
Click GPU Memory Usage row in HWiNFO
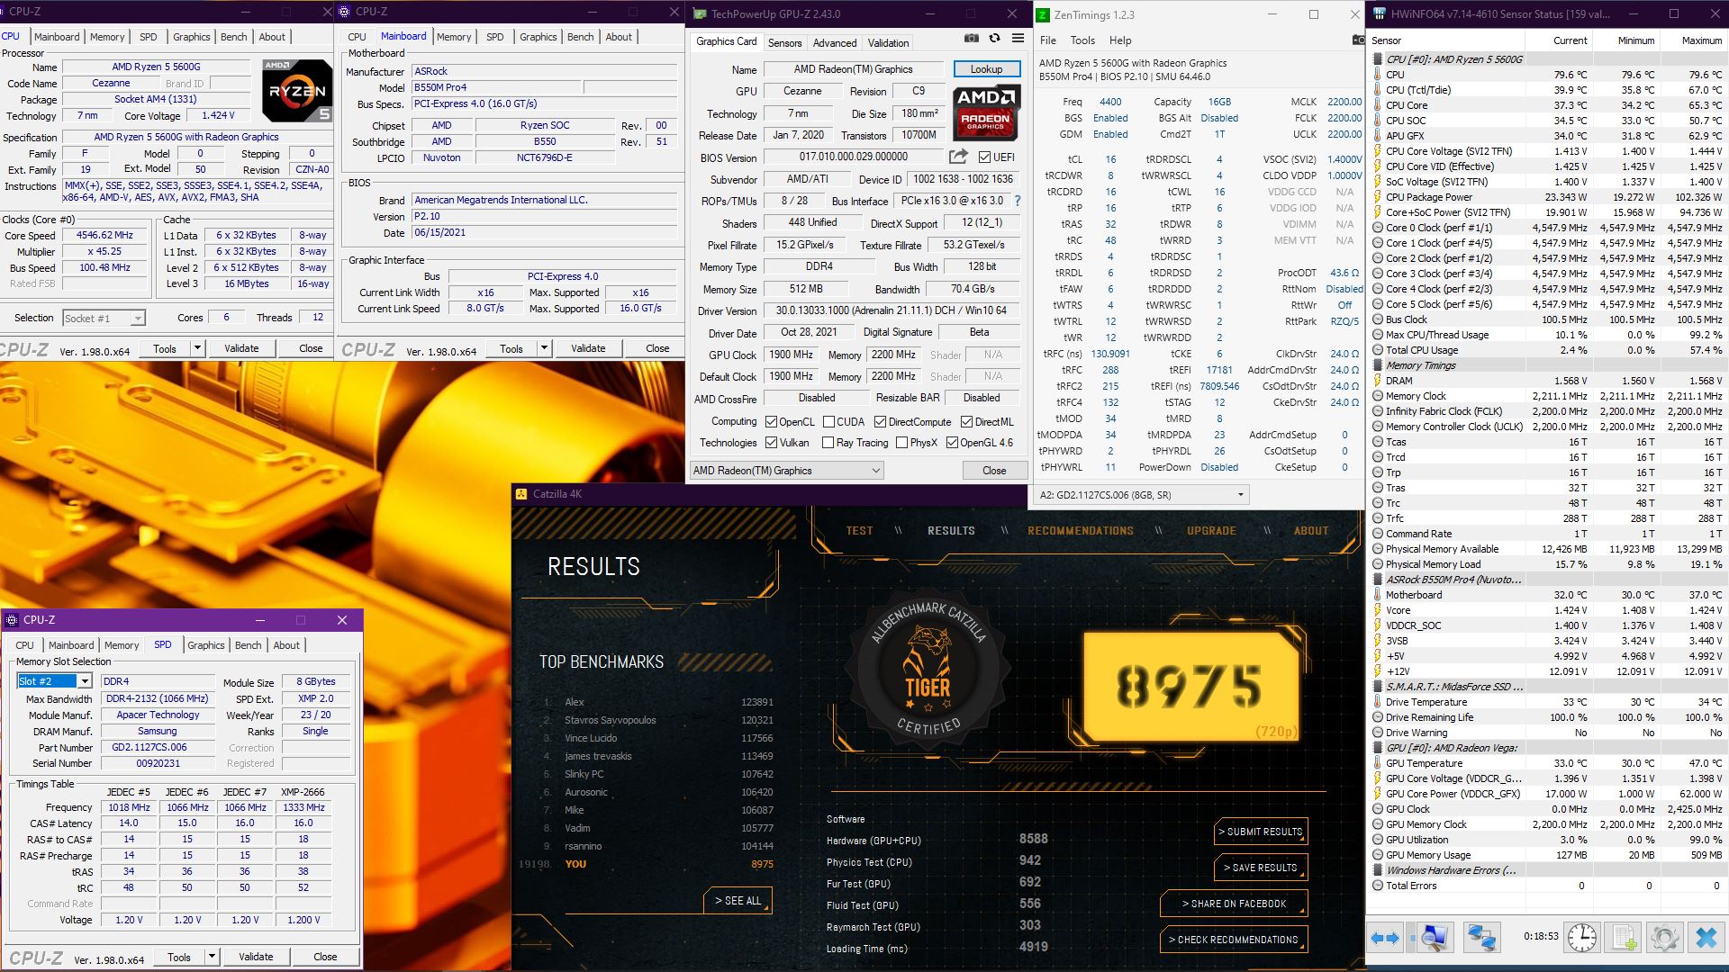click(1547, 855)
